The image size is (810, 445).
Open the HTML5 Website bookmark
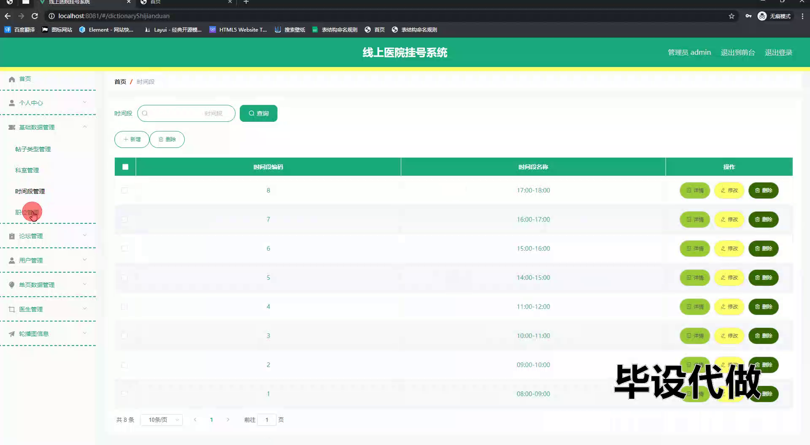pos(238,29)
